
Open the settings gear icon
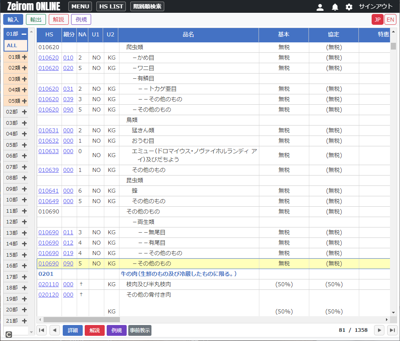click(349, 7)
